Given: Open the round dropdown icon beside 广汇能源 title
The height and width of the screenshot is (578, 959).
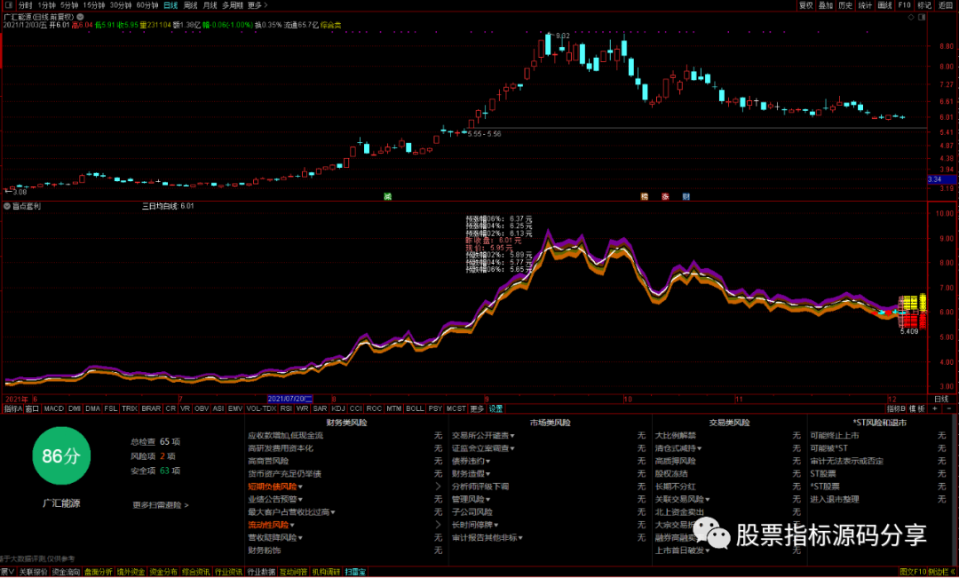Looking at the screenshot, I should 80,17.
